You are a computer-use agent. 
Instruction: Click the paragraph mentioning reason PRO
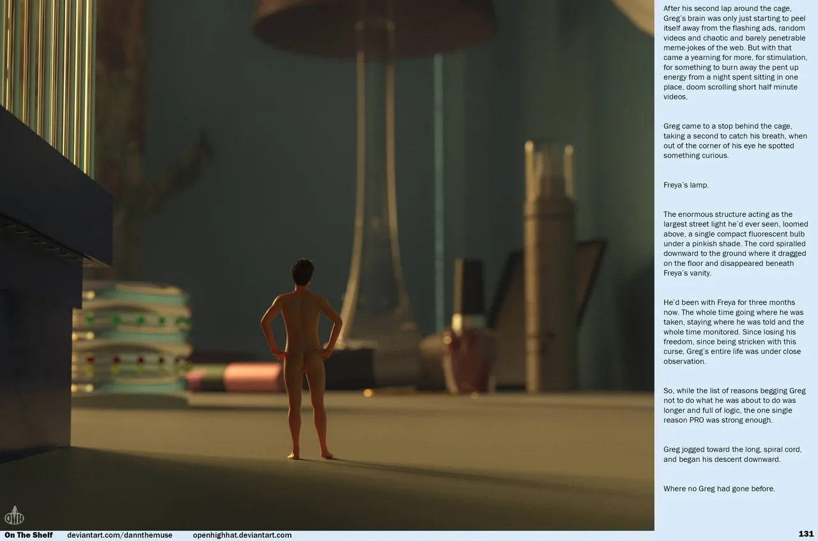[x=734, y=405]
